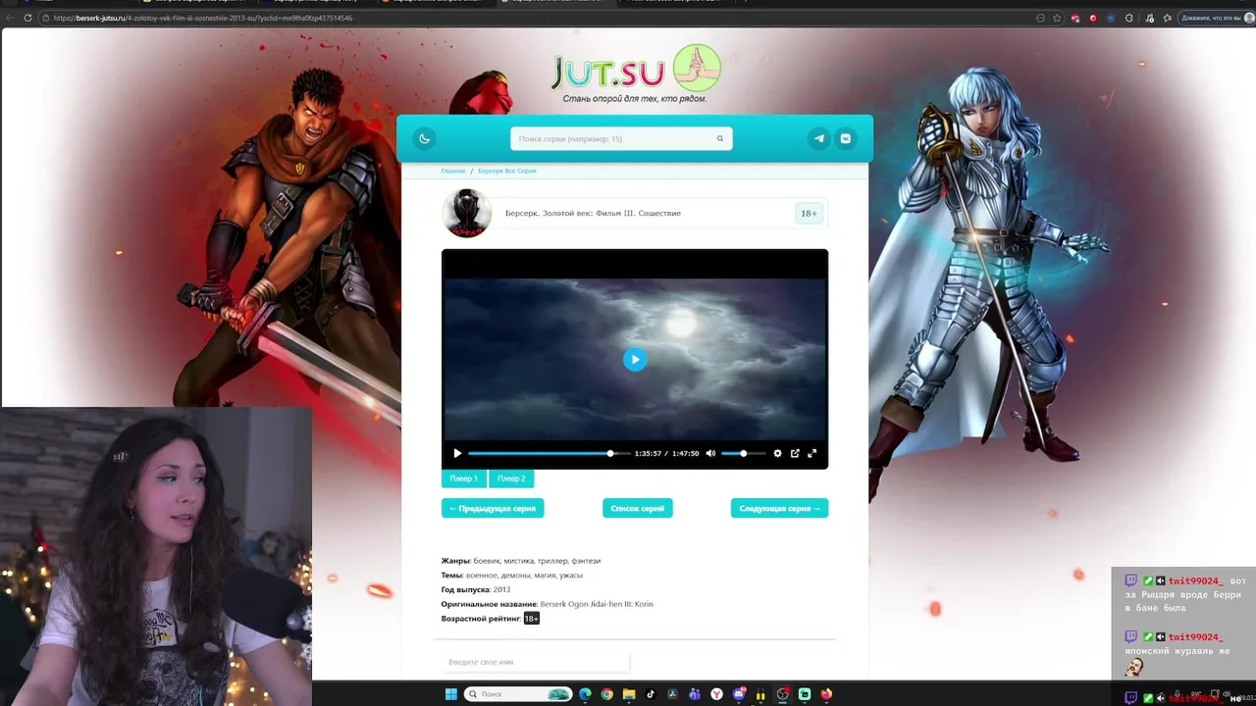
Task: Switch to Плеер 2 tab
Action: point(511,479)
